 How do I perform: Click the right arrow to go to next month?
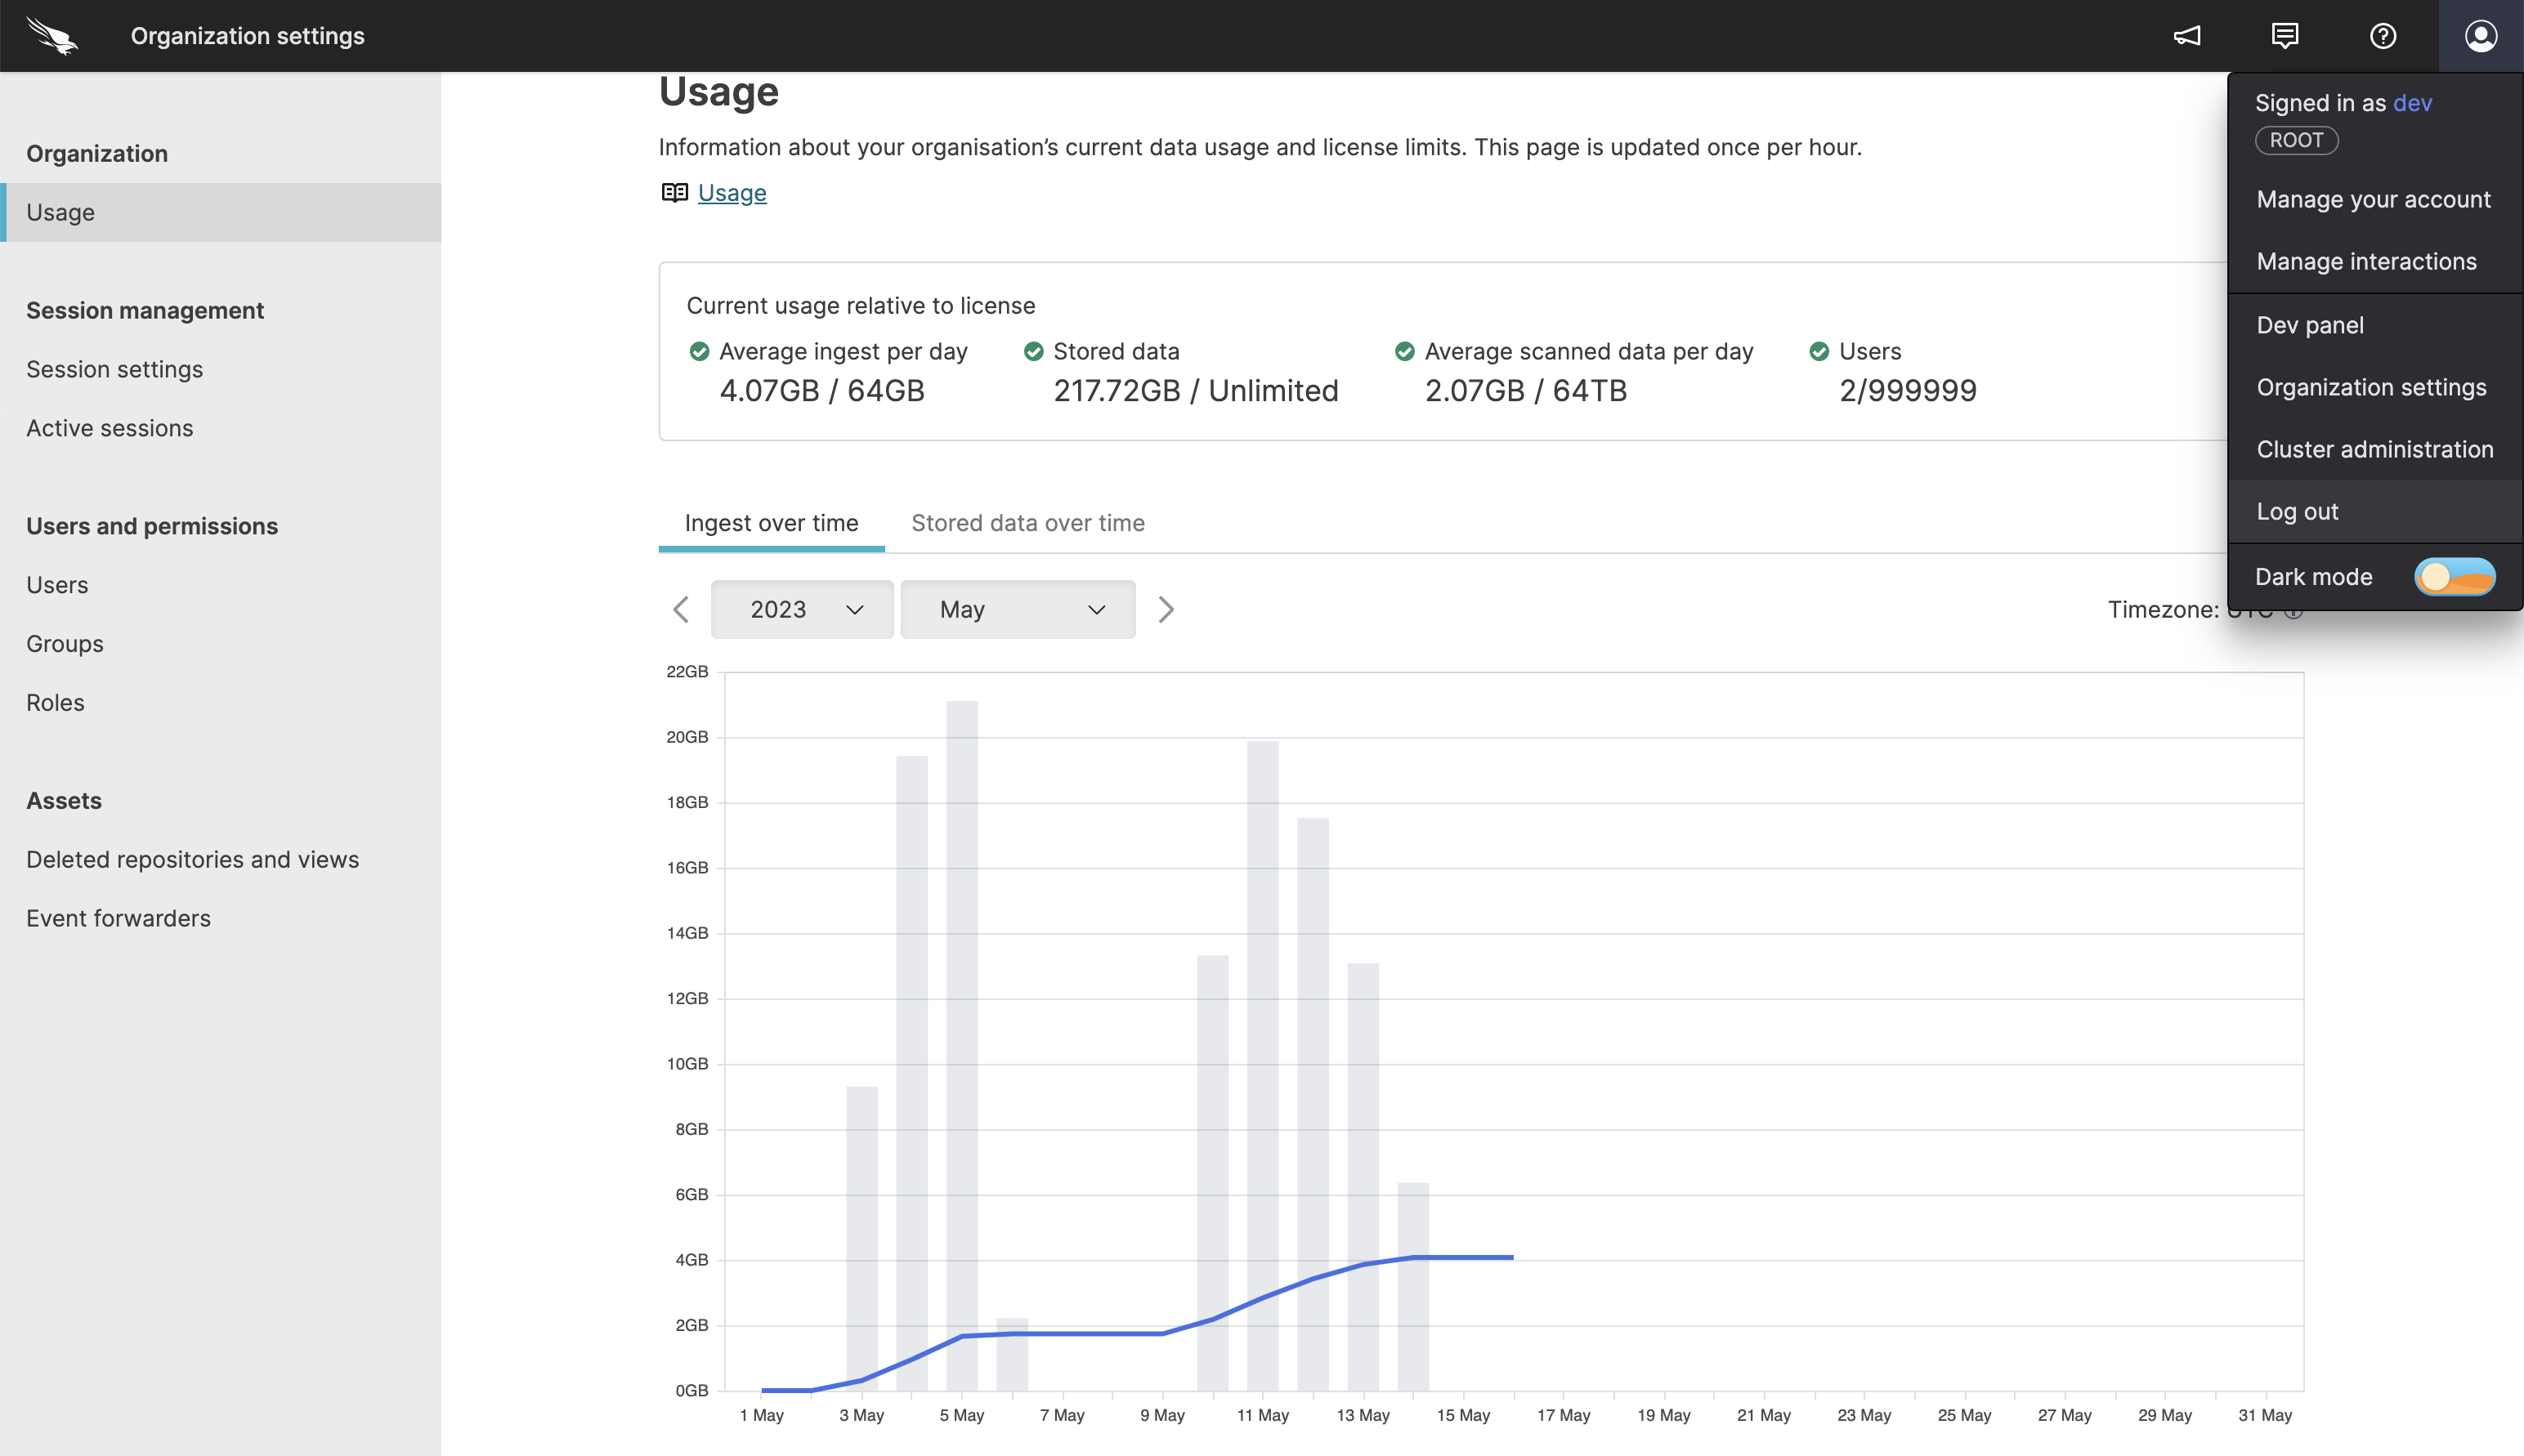[1165, 610]
